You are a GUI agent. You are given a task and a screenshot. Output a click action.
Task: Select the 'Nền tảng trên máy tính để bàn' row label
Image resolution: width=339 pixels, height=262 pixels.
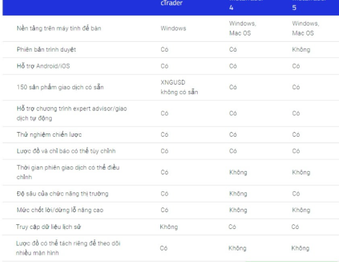pyautogui.click(x=59, y=28)
